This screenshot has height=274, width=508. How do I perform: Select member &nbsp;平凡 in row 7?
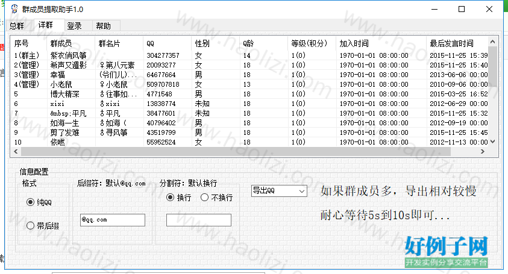click(x=68, y=113)
